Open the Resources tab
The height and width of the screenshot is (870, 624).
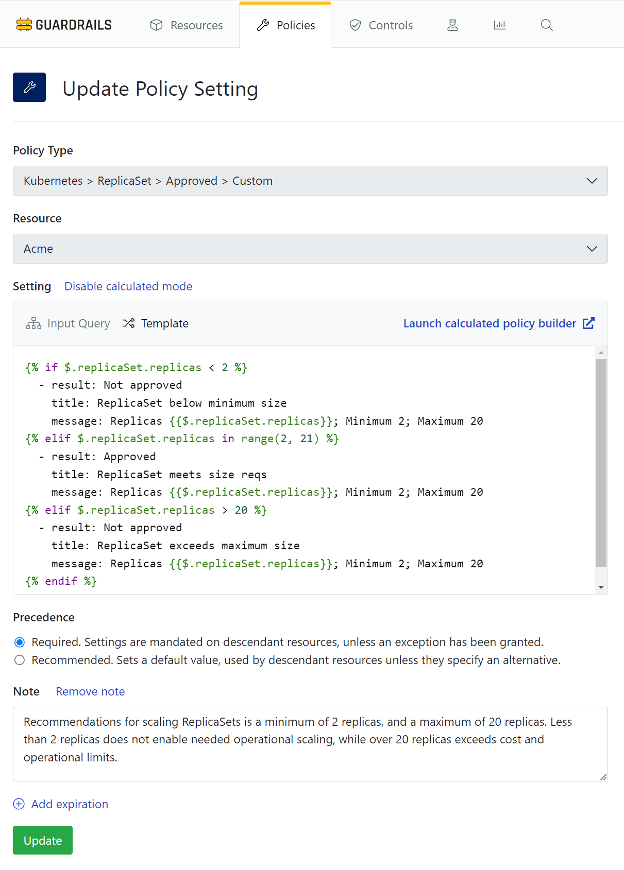(x=187, y=25)
